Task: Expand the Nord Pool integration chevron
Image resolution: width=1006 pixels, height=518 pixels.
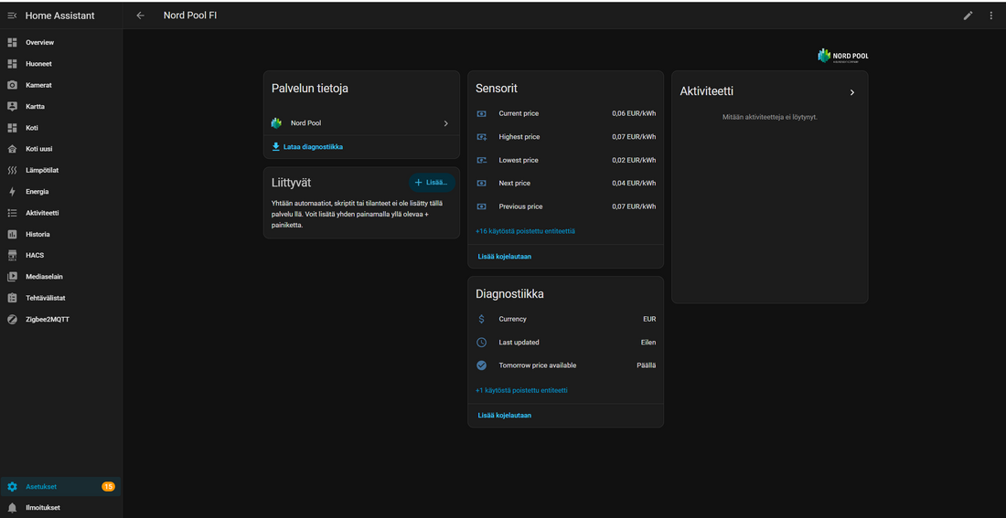Action: (x=446, y=123)
